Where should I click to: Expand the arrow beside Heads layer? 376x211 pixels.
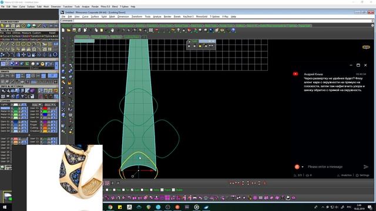41,121
